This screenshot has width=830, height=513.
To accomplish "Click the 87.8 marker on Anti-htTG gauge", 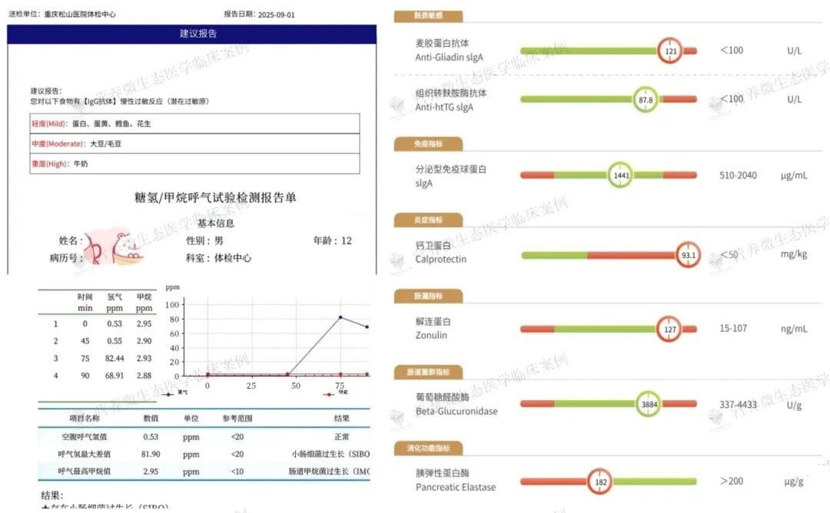I will (646, 100).
